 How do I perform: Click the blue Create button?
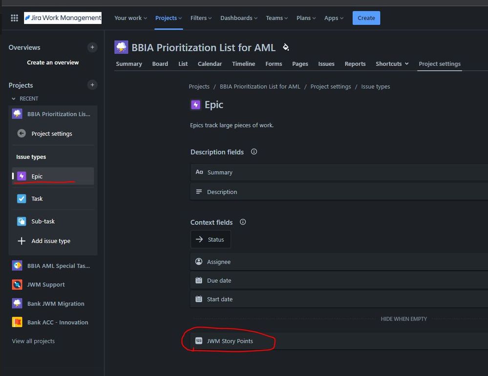coord(366,18)
